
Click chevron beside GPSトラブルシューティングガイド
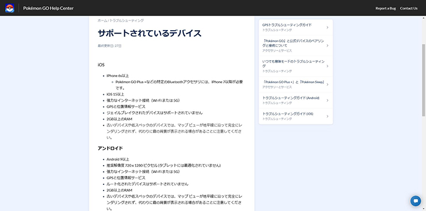[x=327, y=27]
